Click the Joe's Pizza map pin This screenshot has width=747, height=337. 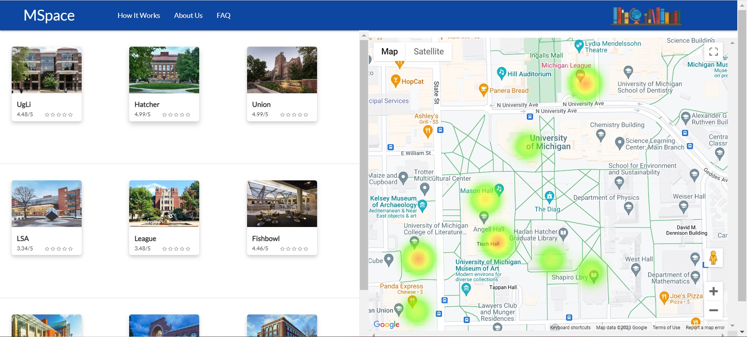(x=664, y=298)
